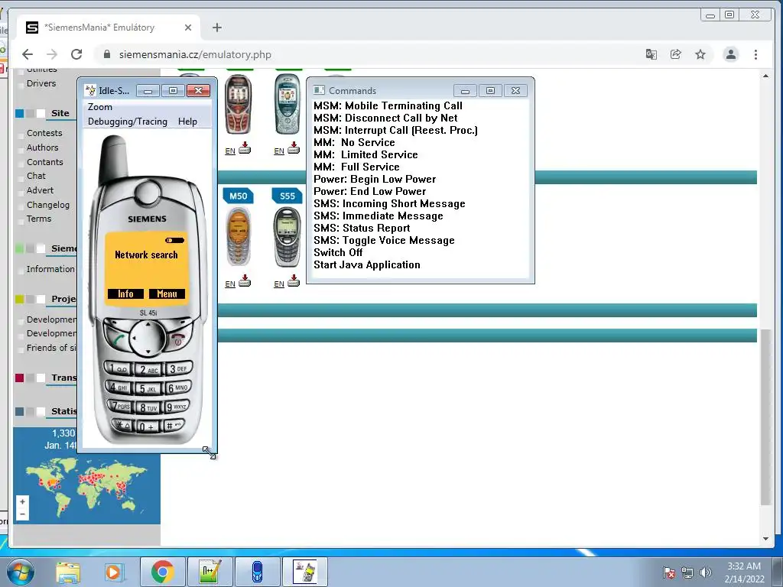The width and height of the screenshot is (783, 587).
Task: Click the EN link under M50 phone
Action: (230, 284)
